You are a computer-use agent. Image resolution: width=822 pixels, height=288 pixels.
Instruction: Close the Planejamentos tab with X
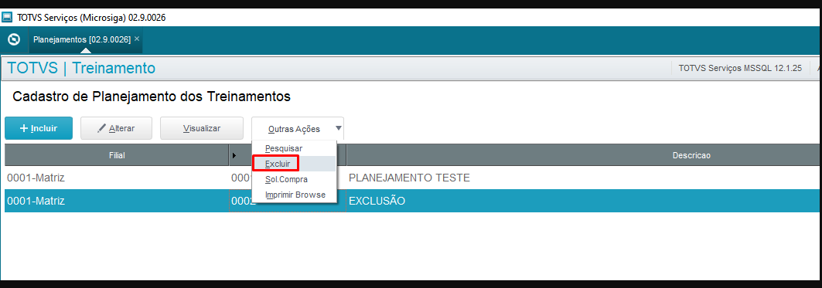[137, 39]
